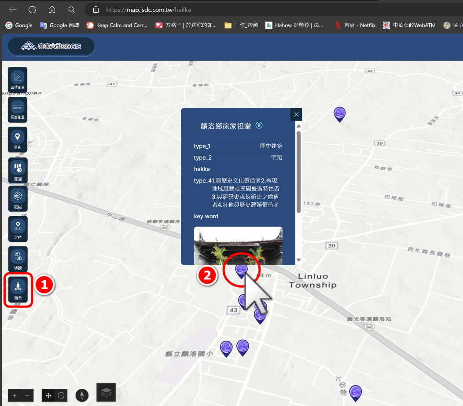The width and height of the screenshot is (463, 406).
Task: Activate the 環域 buffer analysis tool
Action: coord(18,198)
